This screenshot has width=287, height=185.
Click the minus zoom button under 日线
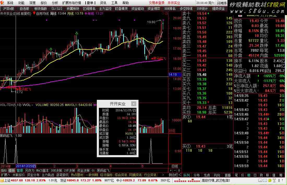[x=175, y=171]
